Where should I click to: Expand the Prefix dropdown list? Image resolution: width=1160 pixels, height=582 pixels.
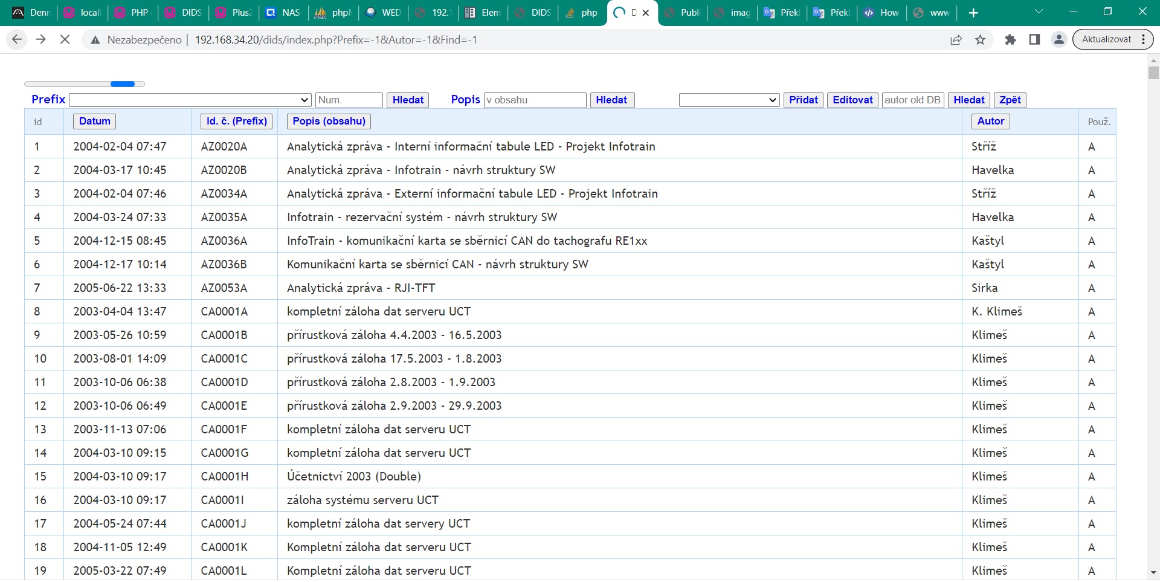point(190,100)
